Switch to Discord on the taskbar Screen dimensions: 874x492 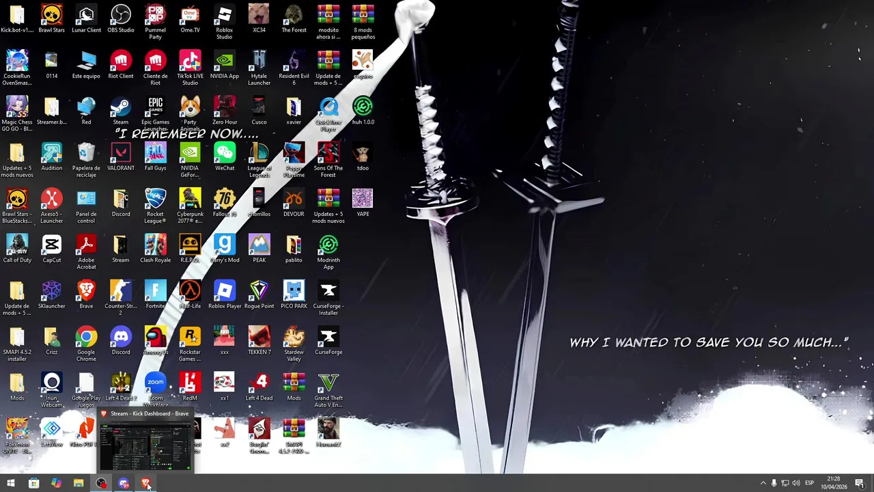(x=124, y=483)
